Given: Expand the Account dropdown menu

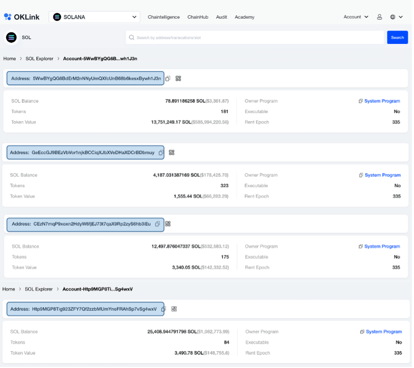Looking at the screenshot, I should (x=356, y=17).
